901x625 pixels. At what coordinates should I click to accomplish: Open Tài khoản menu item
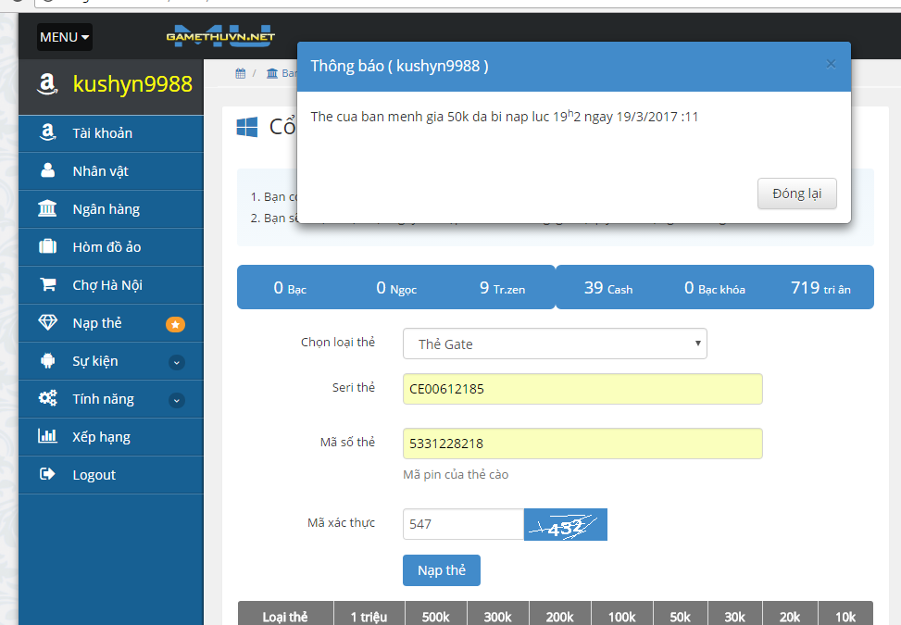pyautogui.click(x=111, y=133)
